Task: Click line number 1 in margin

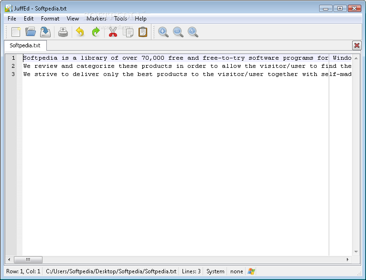Action: [13, 58]
